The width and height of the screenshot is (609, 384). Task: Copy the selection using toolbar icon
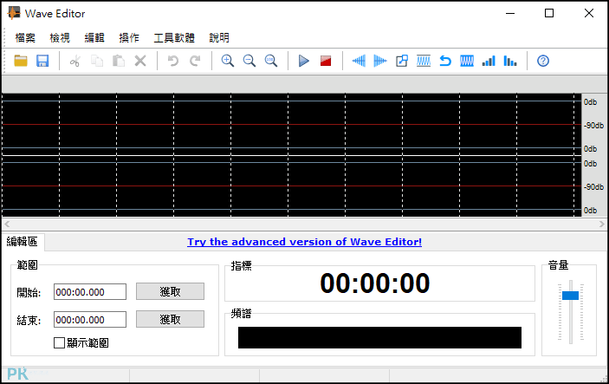point(97,61)
